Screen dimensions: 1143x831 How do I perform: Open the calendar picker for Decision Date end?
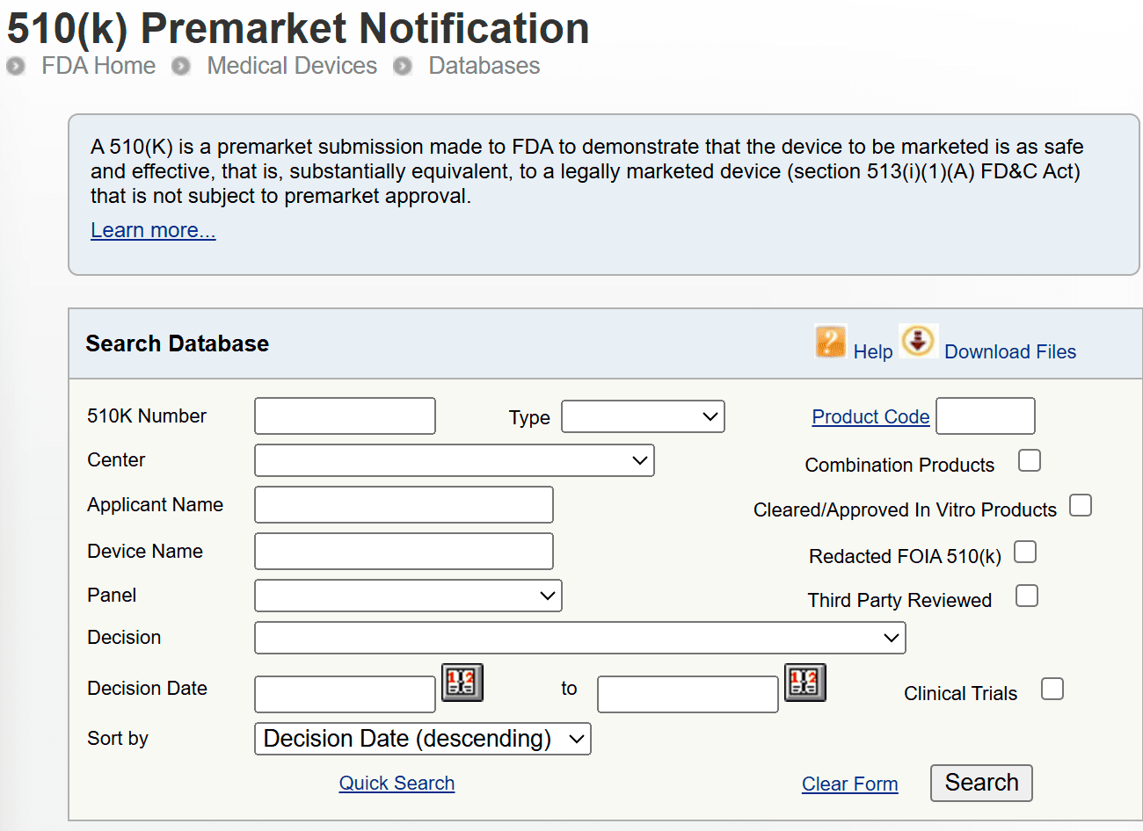[804, 683]
